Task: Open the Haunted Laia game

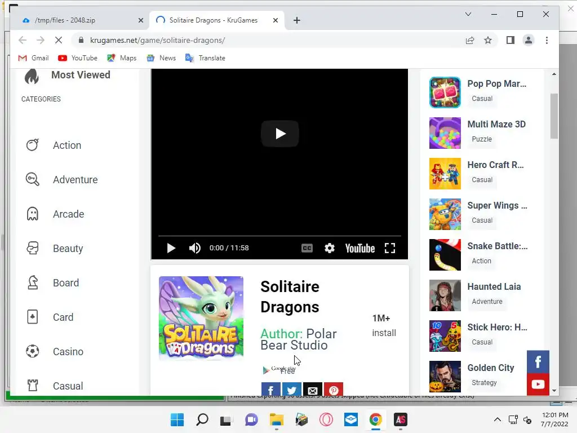Action: click(494, 286)
